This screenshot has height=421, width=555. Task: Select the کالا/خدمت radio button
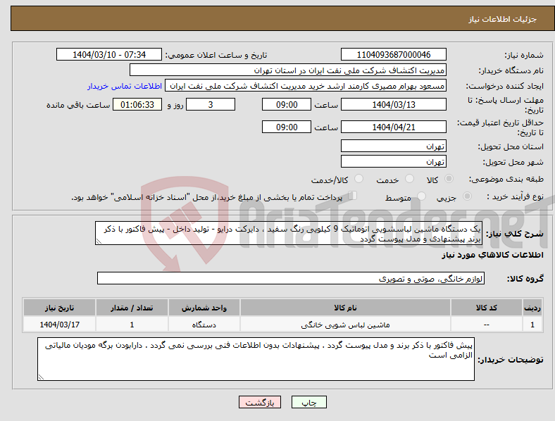pyautogui.click(x=359, y=179)
